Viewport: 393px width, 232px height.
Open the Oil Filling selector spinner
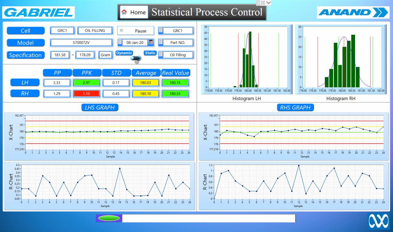coord(161,54)
